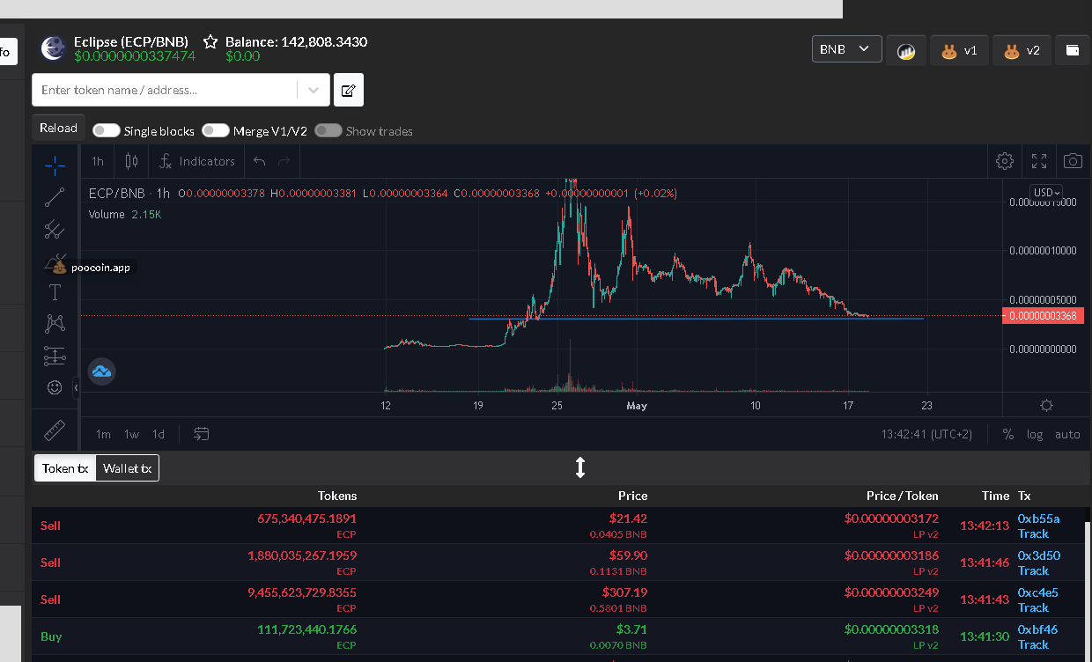Screen dimensions: 1092x662
Task: Enable the Merge V1/V2 toggle
Action: pos(216,130)
